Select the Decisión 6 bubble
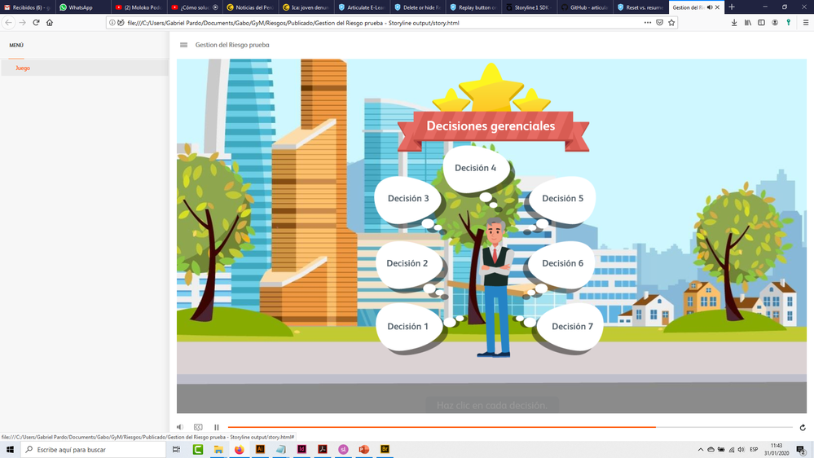814x458 pixels. (562, 263)
